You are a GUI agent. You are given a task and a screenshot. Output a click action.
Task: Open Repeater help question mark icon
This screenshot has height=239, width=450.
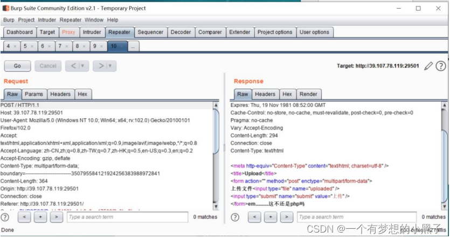[x=440, y=66]
